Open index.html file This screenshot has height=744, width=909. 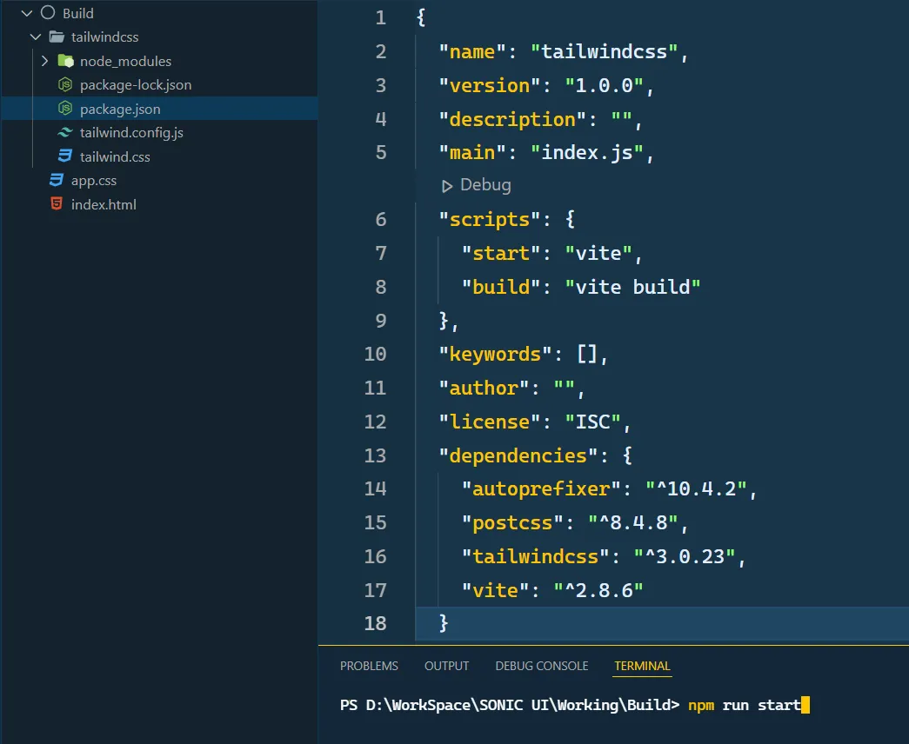click(x=104, y=204)
